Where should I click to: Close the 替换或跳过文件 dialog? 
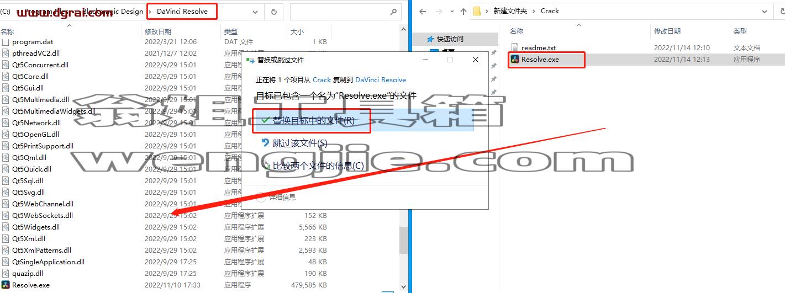(476, 60)
